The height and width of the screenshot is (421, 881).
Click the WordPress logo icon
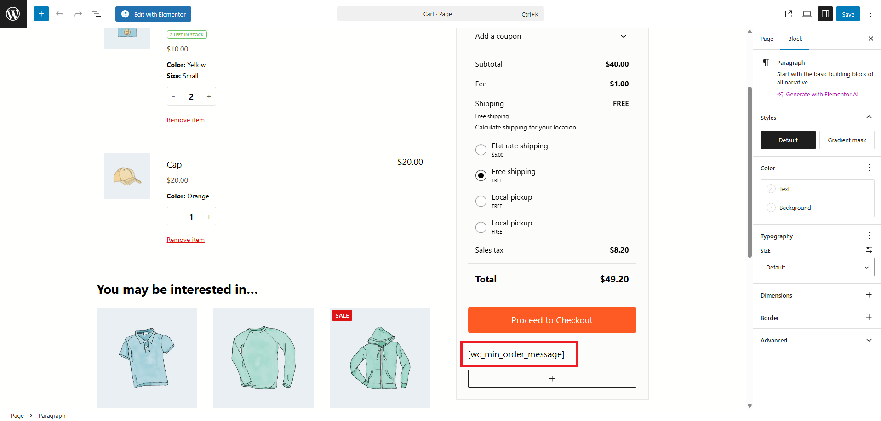coord(13,14)
